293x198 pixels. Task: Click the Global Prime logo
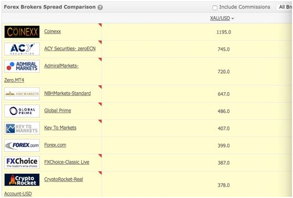[22, 111]
